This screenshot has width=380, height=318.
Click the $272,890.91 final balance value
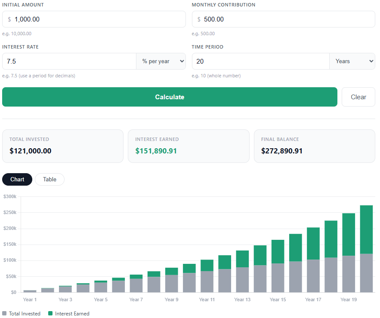coord(282,151)
